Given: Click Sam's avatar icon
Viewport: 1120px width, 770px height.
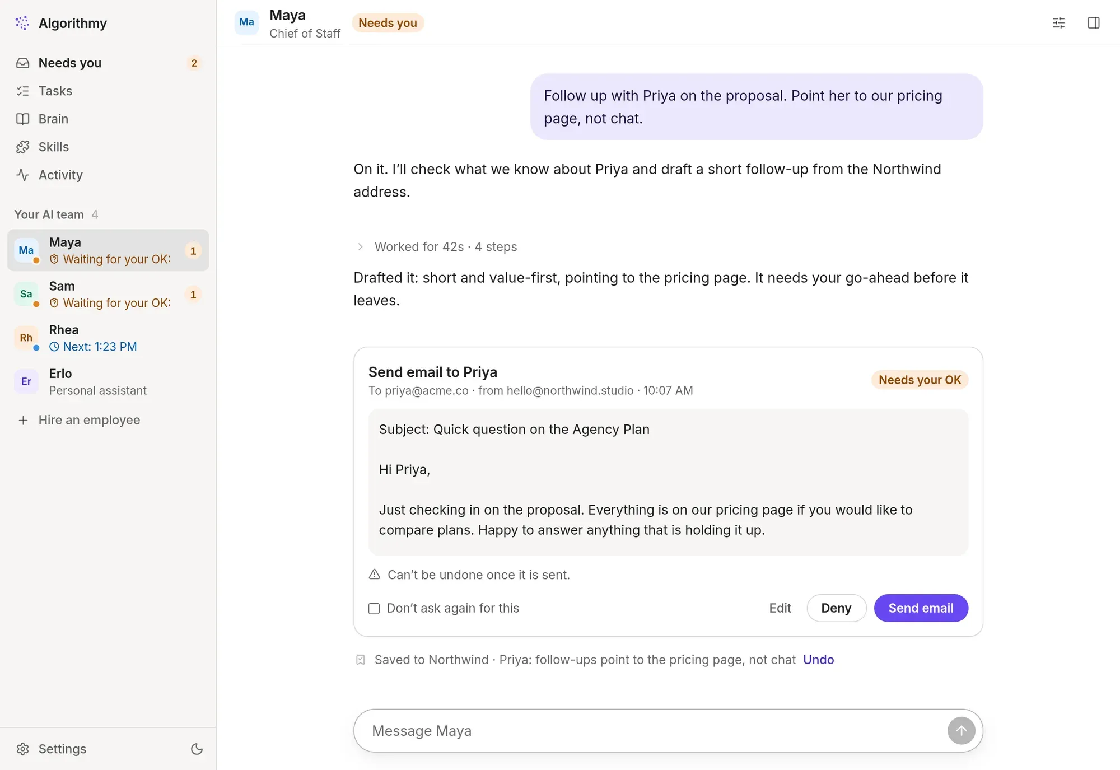Looking at the screenshot, I should click(26, 294).
